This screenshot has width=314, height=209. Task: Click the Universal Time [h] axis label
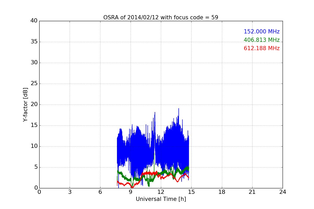tap(161, 199)
